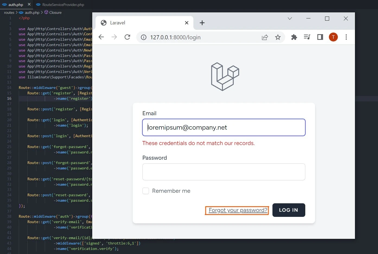Select the Laravel browser tab
Image resolution: width=378 pixels, height=254 pixels.
click(141, 23)
